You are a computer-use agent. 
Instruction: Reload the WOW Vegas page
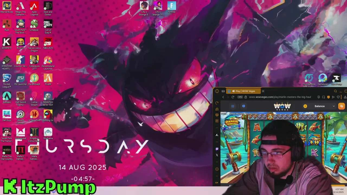click(x=233, y=97)
